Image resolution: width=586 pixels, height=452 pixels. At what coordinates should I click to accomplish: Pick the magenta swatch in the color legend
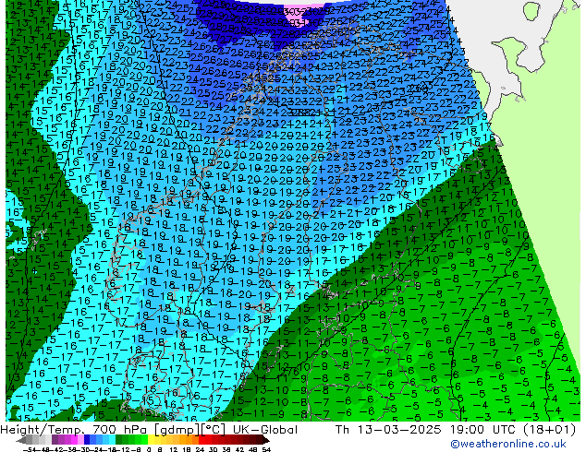click(x=74, y=439)
